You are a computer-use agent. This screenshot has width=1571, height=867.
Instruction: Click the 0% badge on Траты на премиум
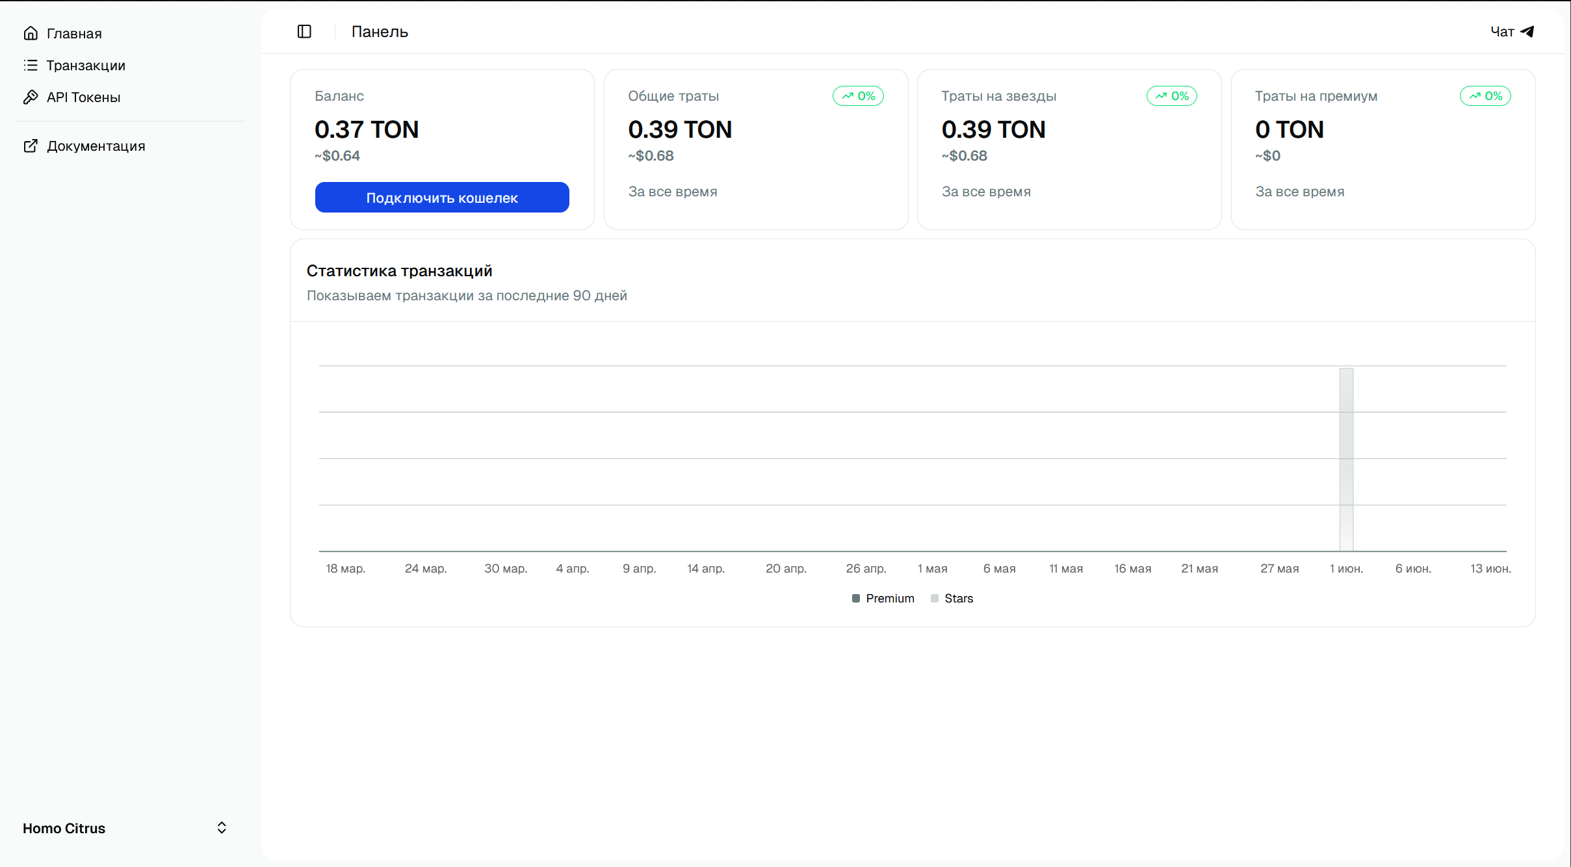pyautogui.click(x=1485, y=96)
